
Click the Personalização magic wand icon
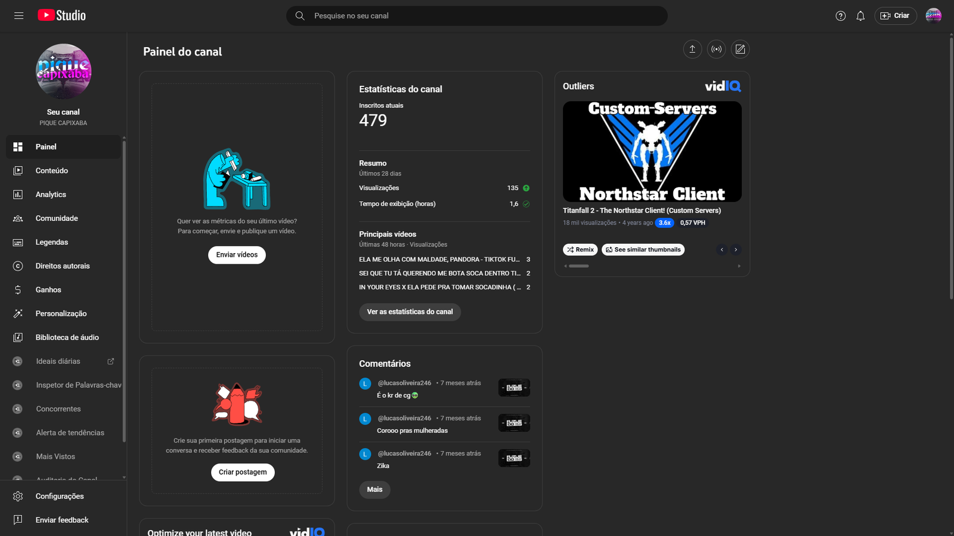[18, 314]
